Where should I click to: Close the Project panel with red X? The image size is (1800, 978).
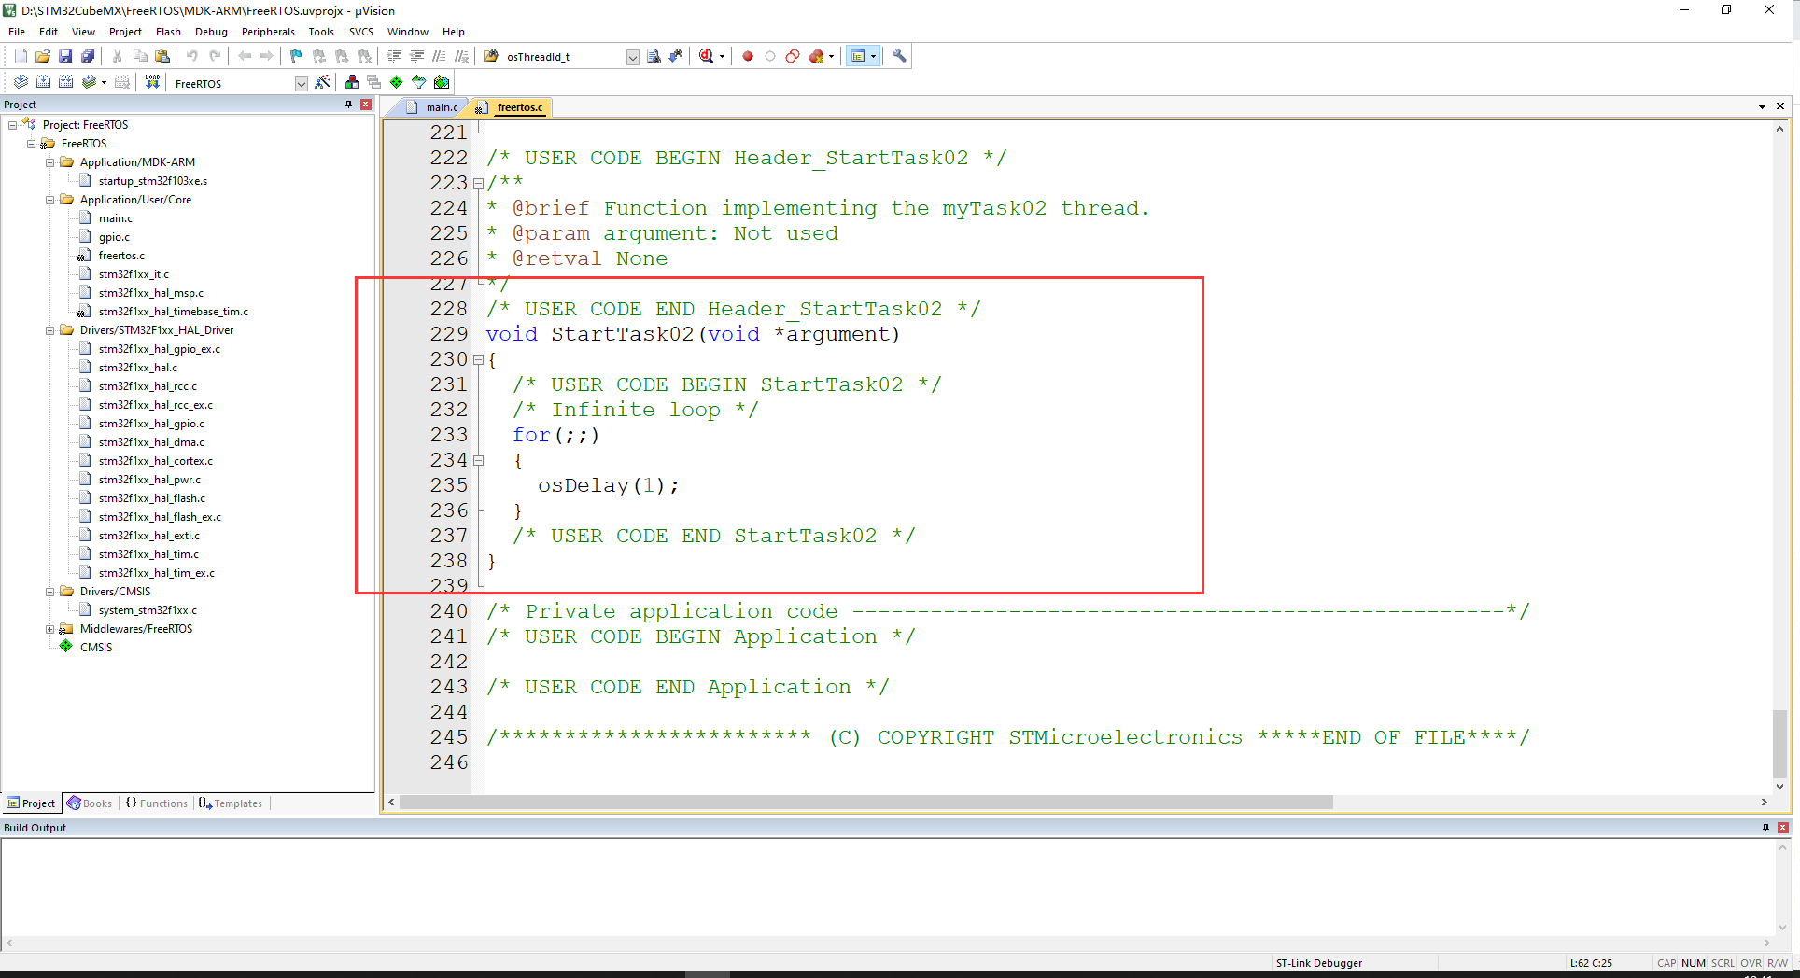point(366,105)
